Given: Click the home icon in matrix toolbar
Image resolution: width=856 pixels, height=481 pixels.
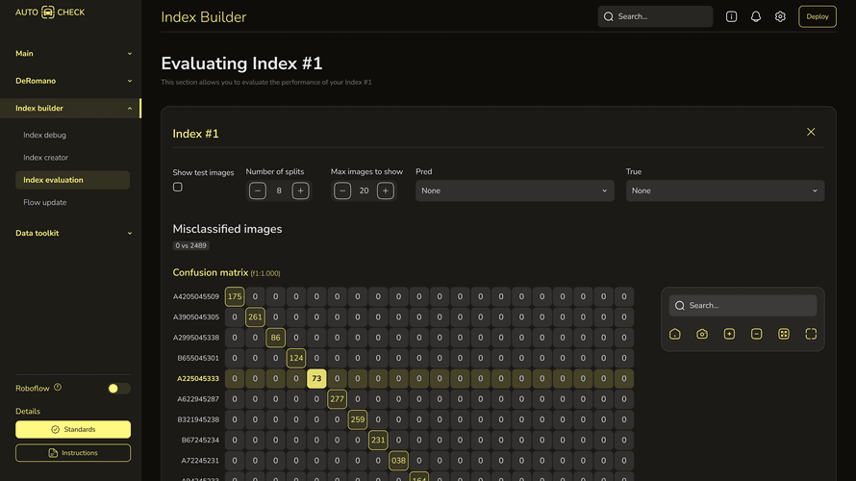Looking at the screenshot, I should 675,334.
